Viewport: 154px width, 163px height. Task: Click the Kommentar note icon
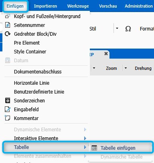pyautogui.click(x=7, y=118)
